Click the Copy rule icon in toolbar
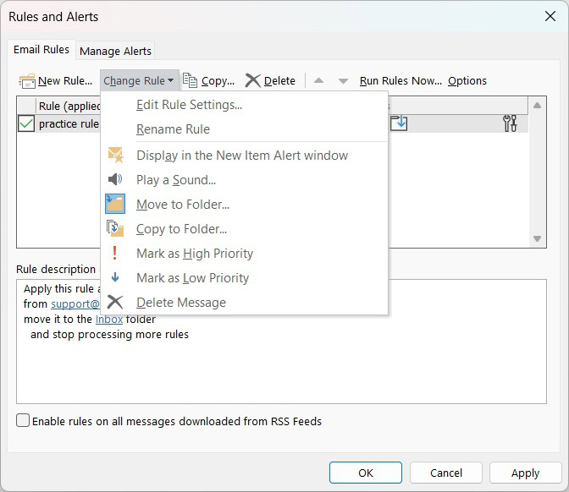 [x=191, y=81]
